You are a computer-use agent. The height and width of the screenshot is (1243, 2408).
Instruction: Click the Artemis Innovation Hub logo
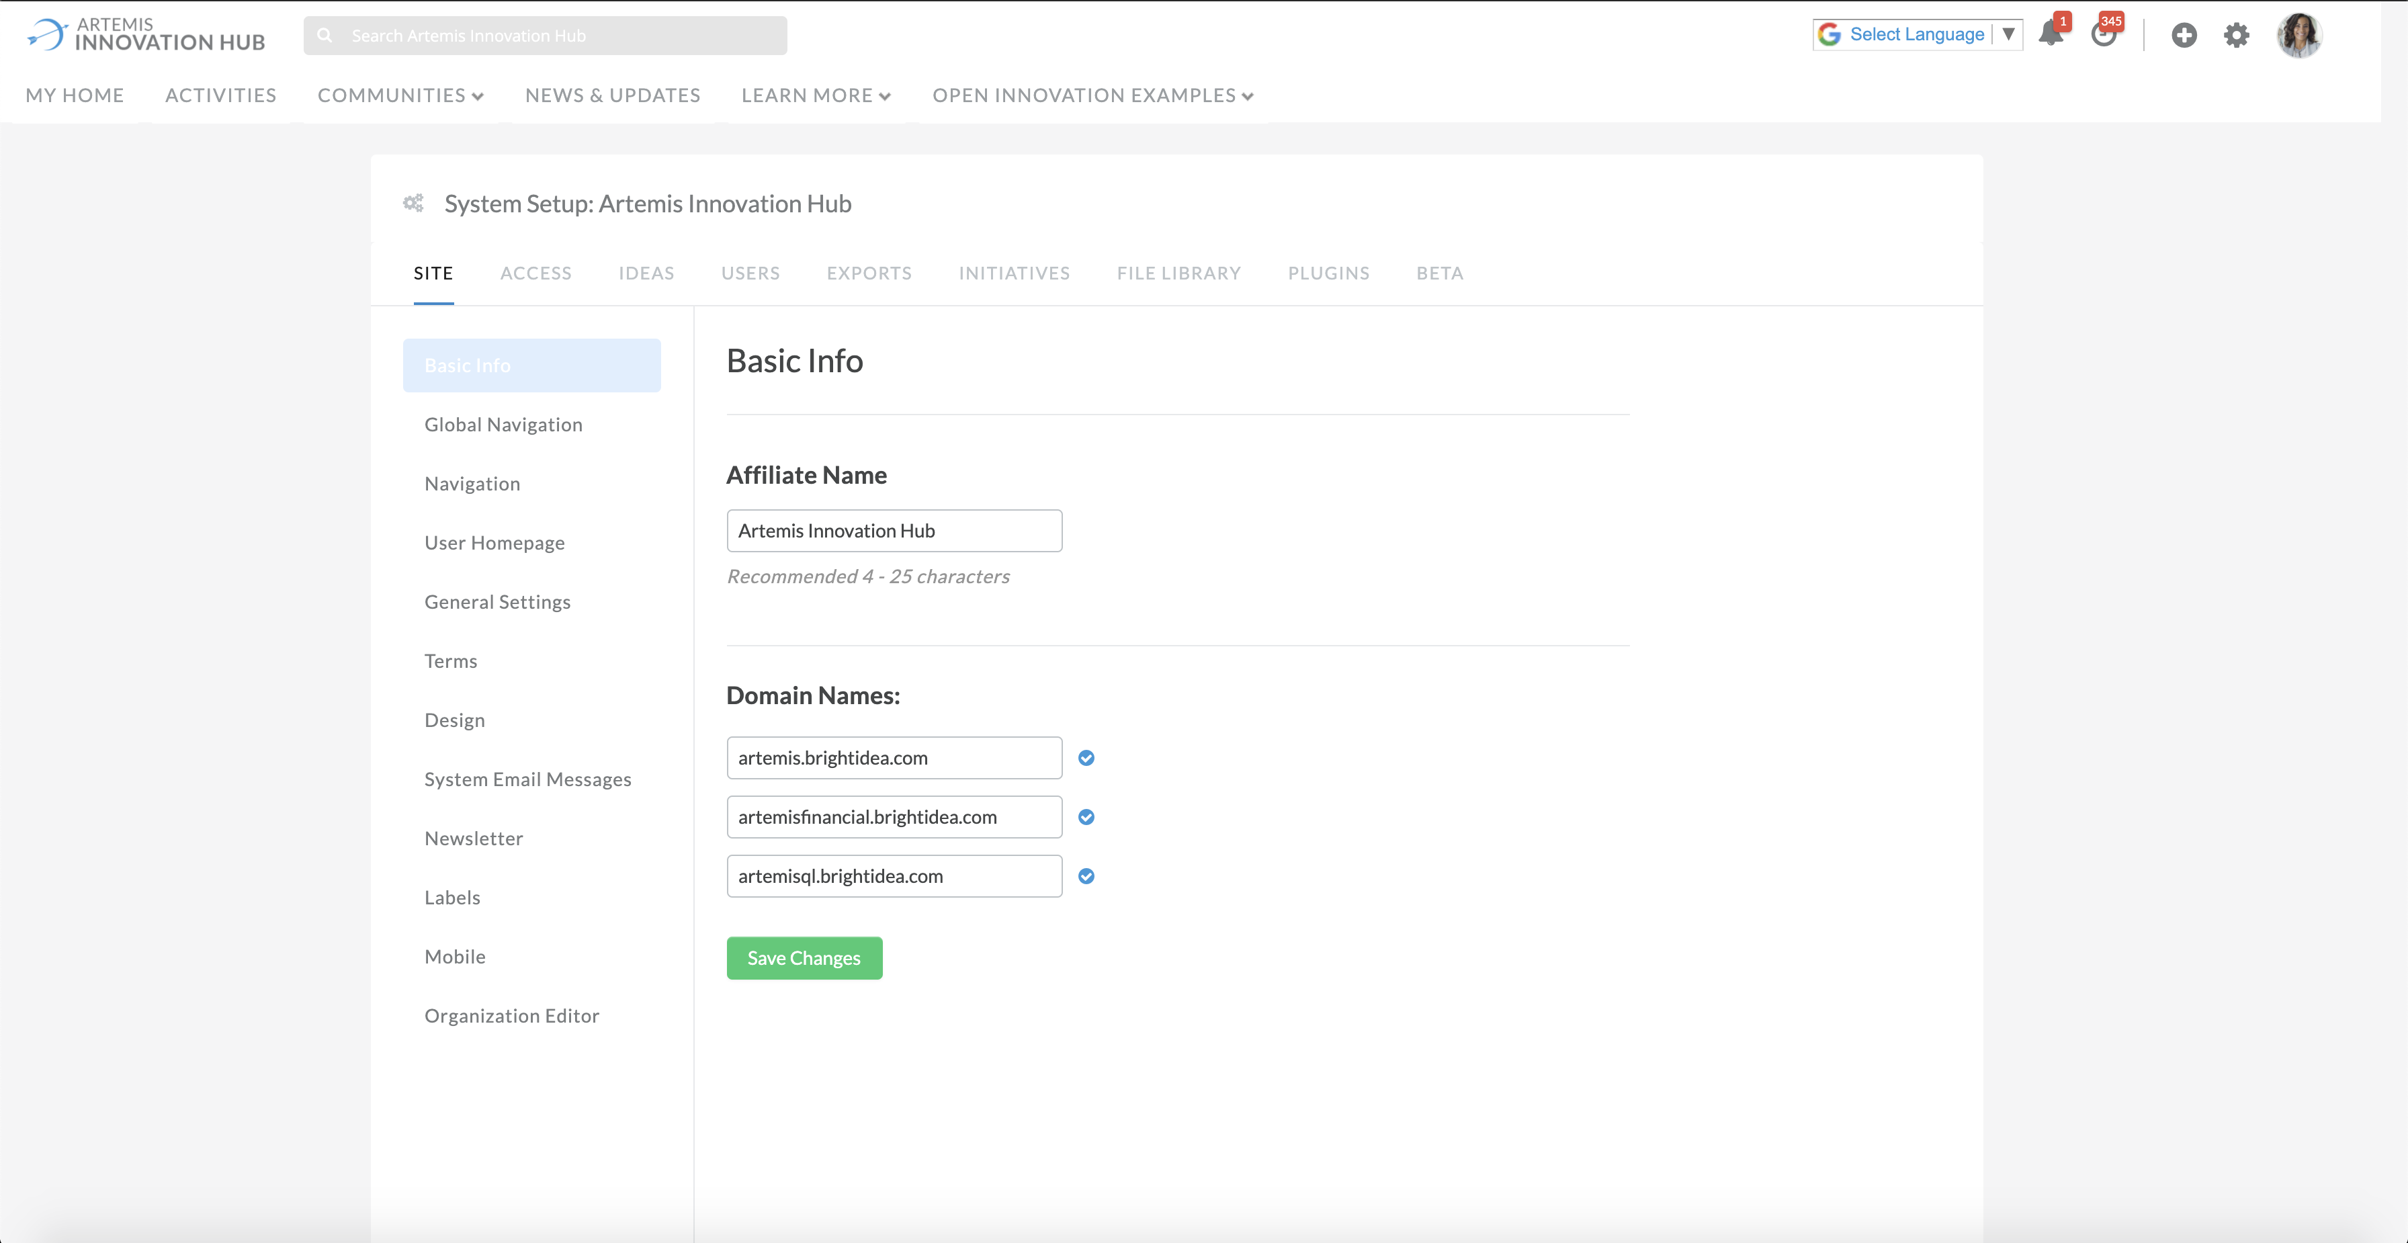coord(146,34)
